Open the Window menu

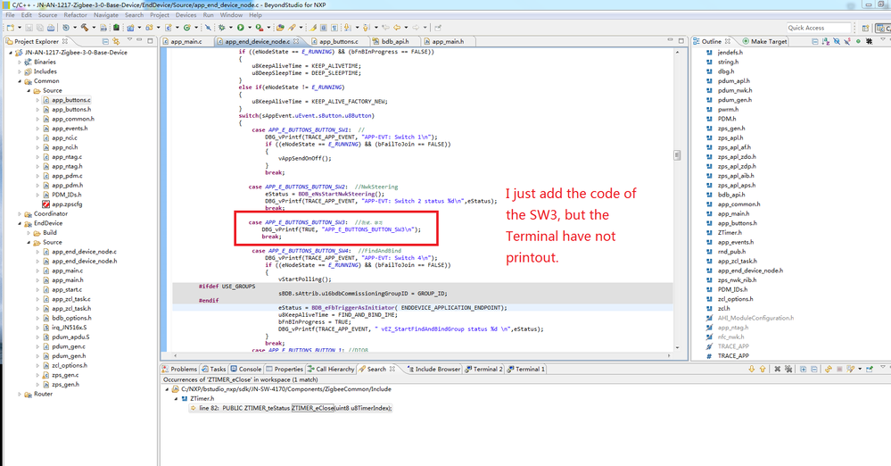point(231,15)
